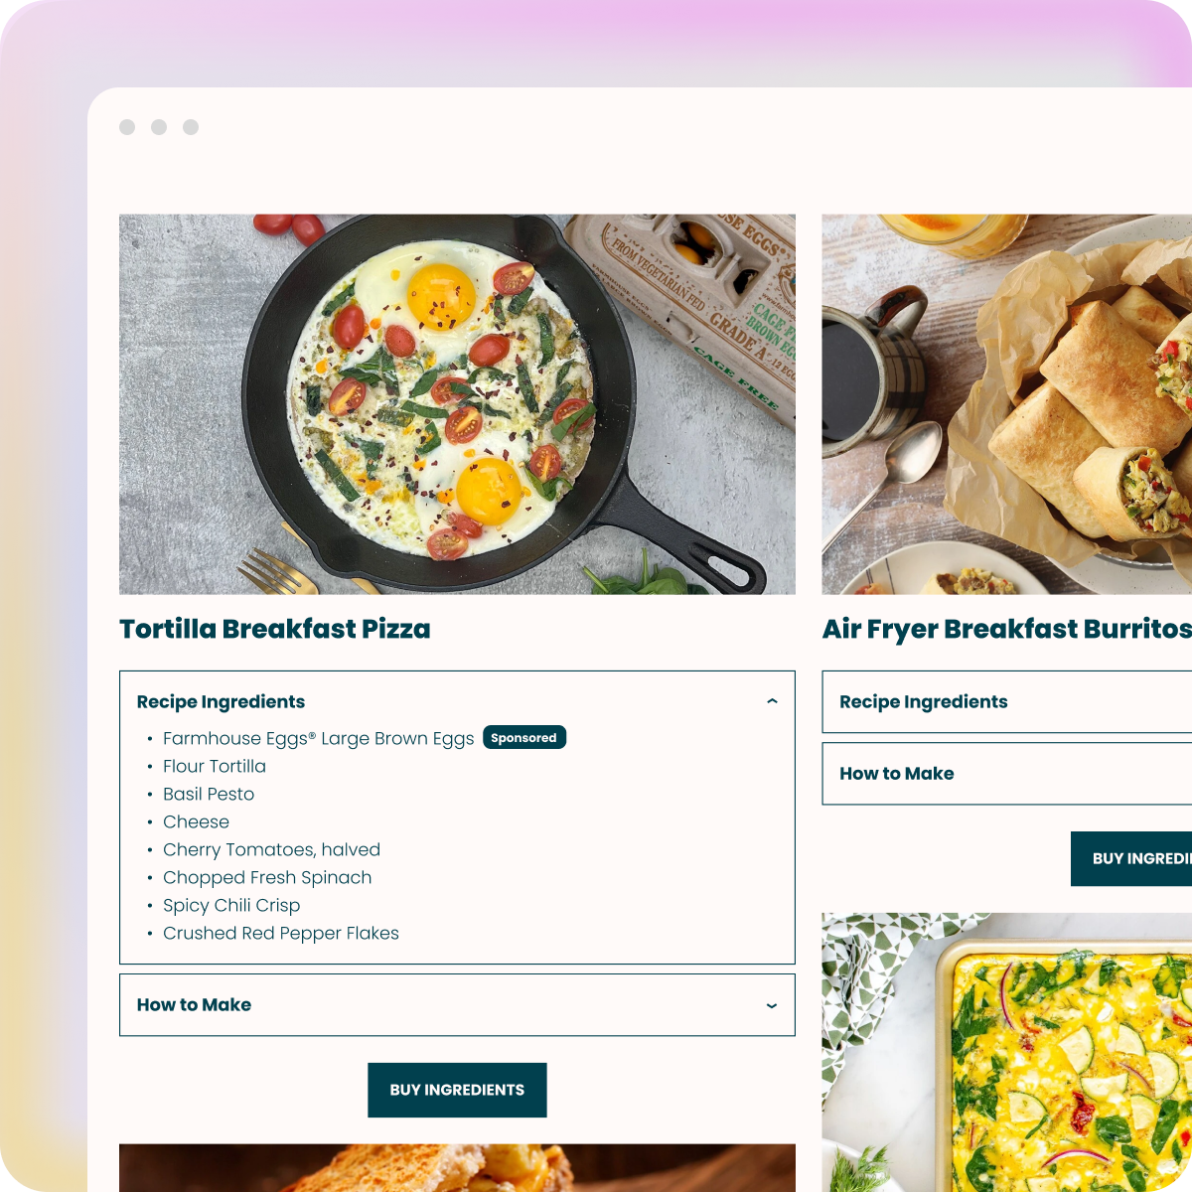Expand How to Make chevron under Tortilla Pizza
Image resolution: width=1192 pixels, height=1192 pixels.
(x=772, y=1005)
